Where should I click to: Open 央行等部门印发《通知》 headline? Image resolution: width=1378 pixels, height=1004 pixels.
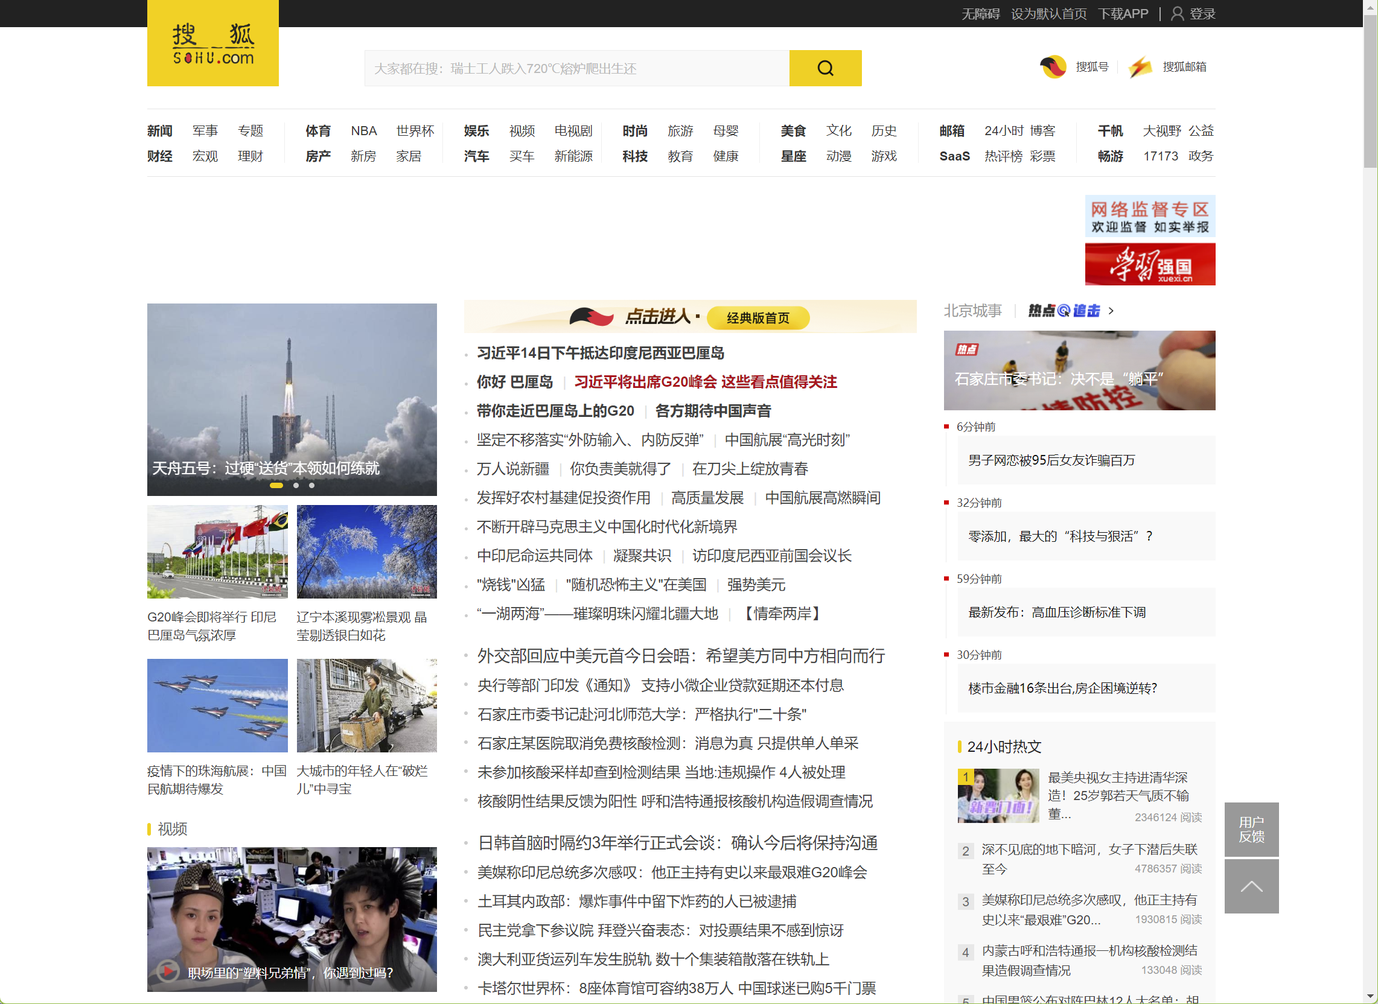coord(660,685)
